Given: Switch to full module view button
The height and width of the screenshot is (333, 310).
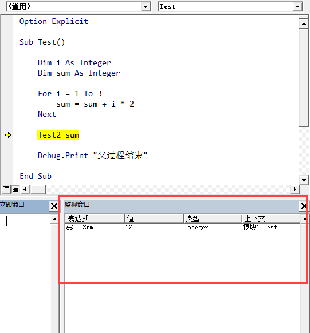Looking at the screenshot, I should 15,189.
